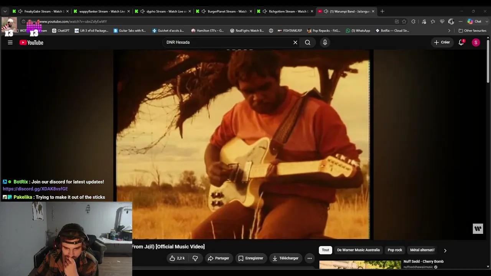The width and height of the screenshot is (491, 276).
Task: Close the wappyflanker Stream tab
Action: pos(129,11)
